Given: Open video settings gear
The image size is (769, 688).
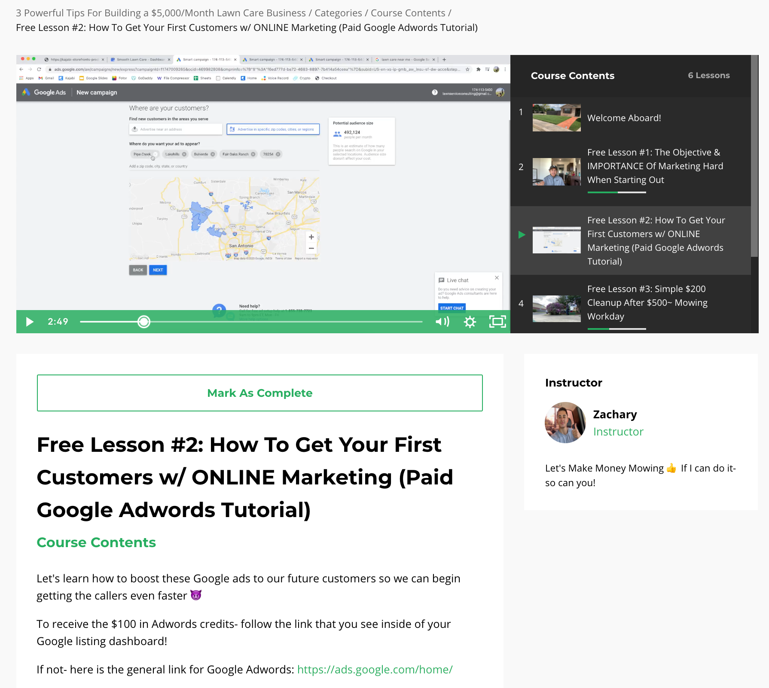Looking at the screenshot, I should coord(470,322).
